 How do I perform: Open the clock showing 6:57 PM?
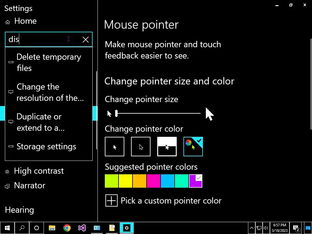[x=280, y=228]
